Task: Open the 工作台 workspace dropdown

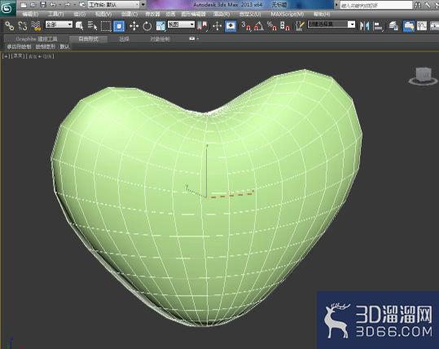Action: point(114,5)
